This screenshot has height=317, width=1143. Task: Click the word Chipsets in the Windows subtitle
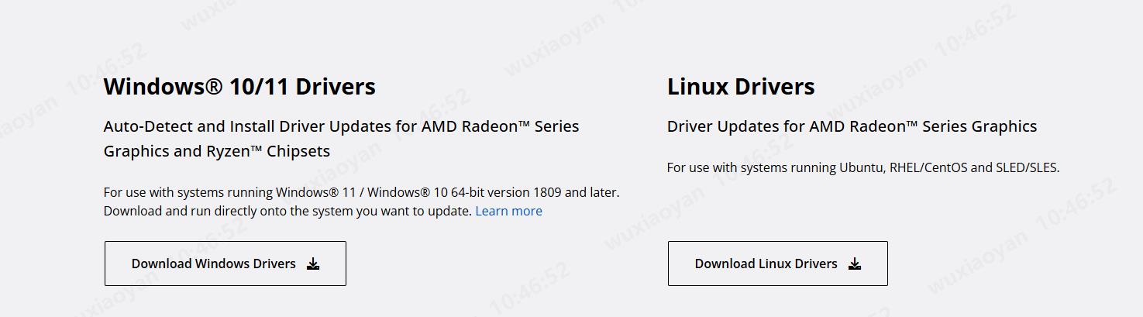coord(298,151)
